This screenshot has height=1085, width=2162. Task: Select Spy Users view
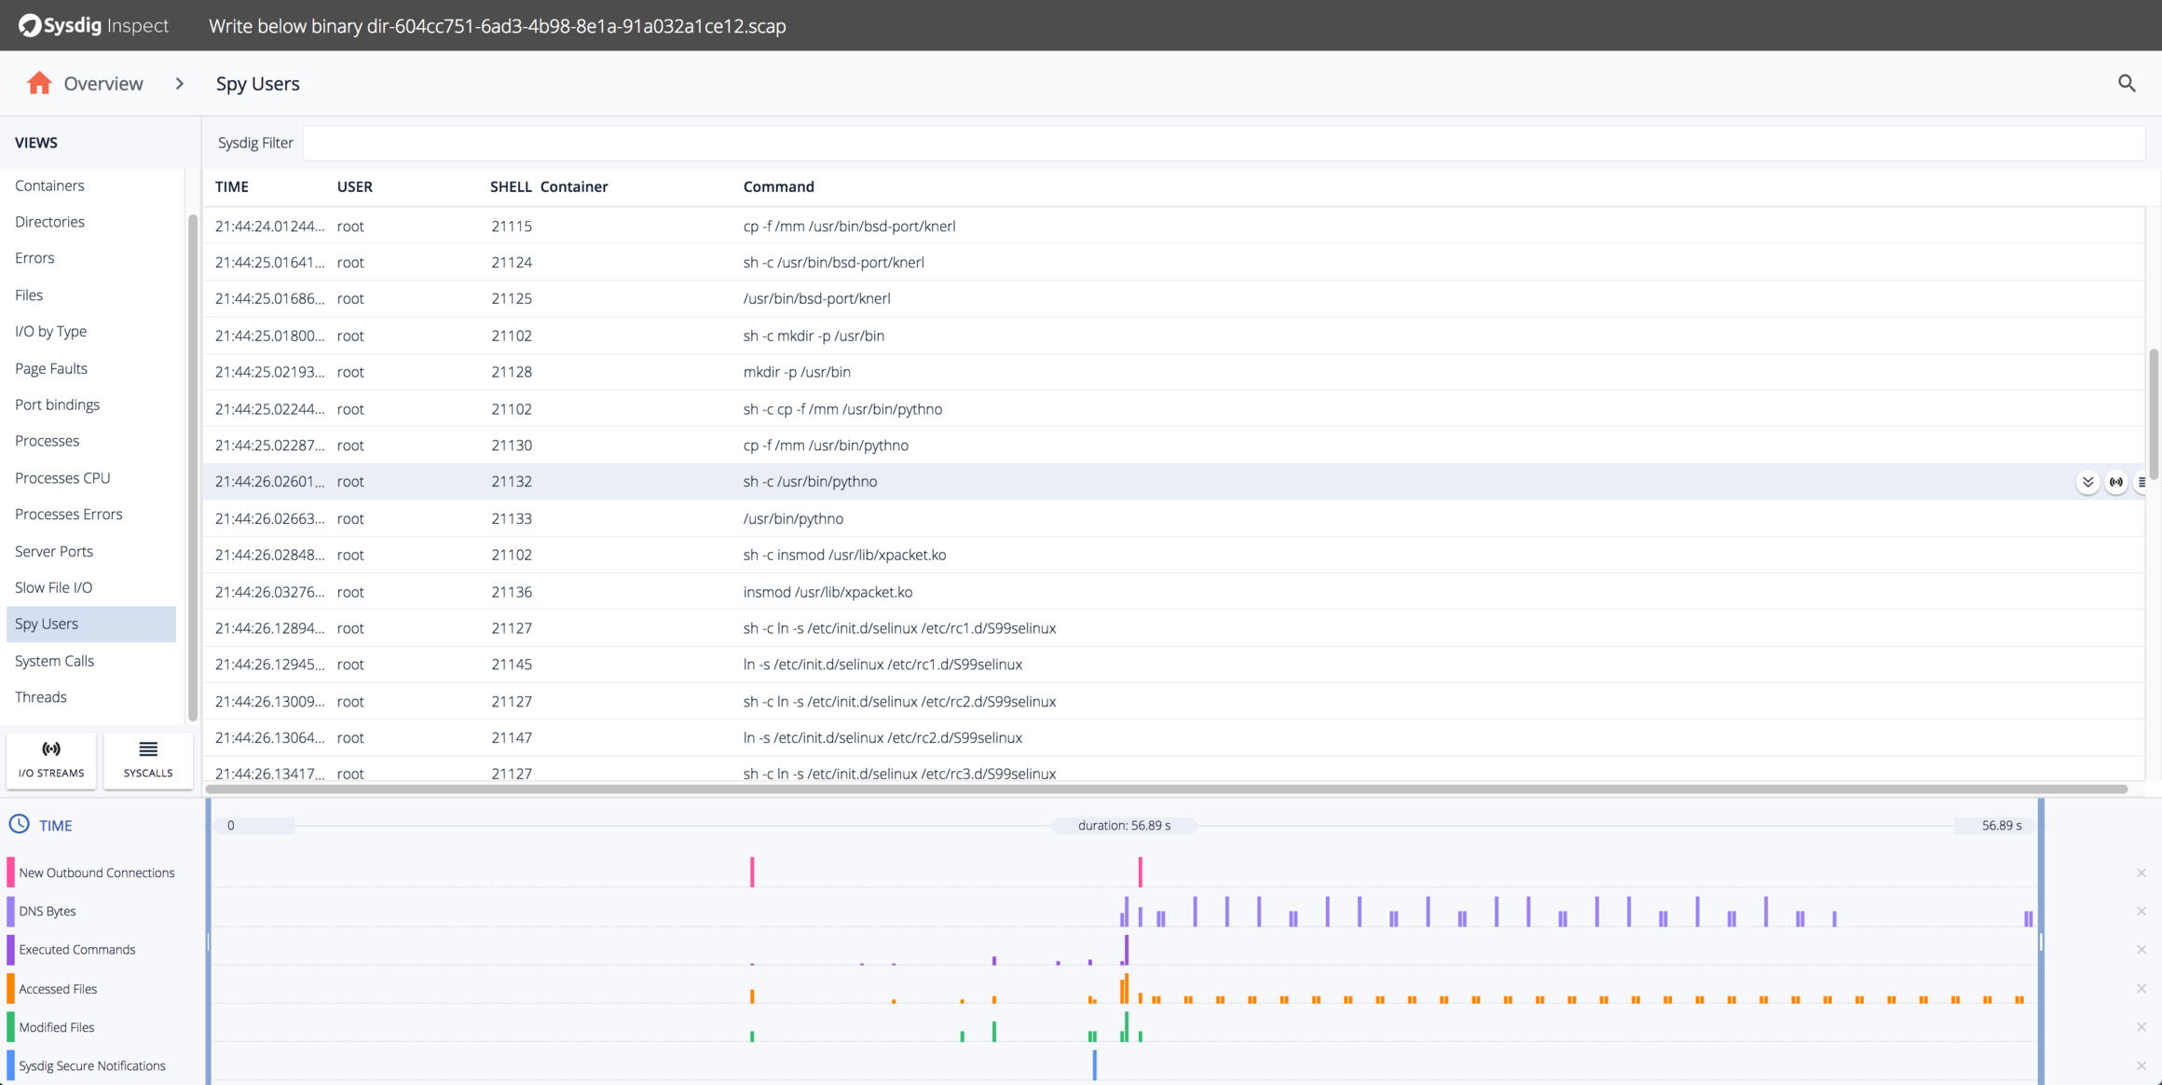point(90,624)
